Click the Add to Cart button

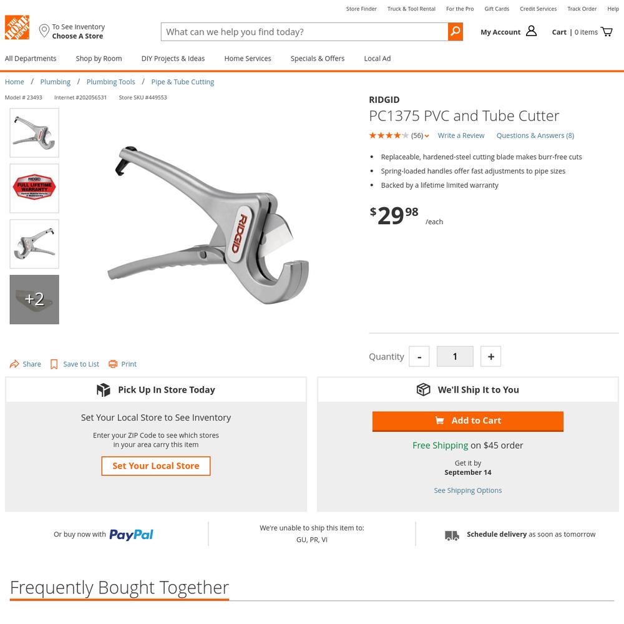point(467,421)
